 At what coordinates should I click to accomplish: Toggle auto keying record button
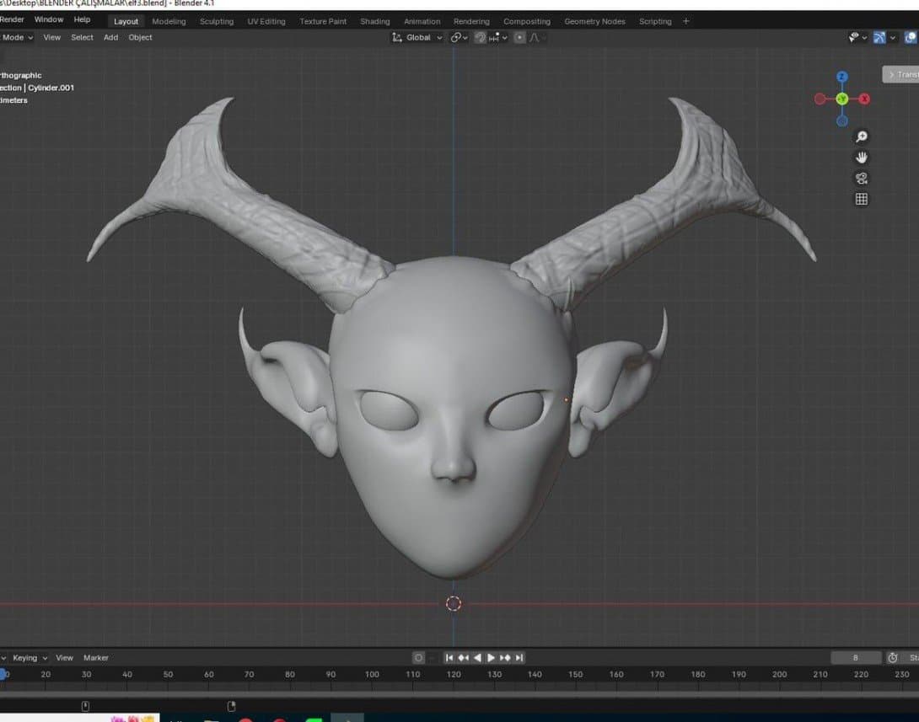coord(418,658)
